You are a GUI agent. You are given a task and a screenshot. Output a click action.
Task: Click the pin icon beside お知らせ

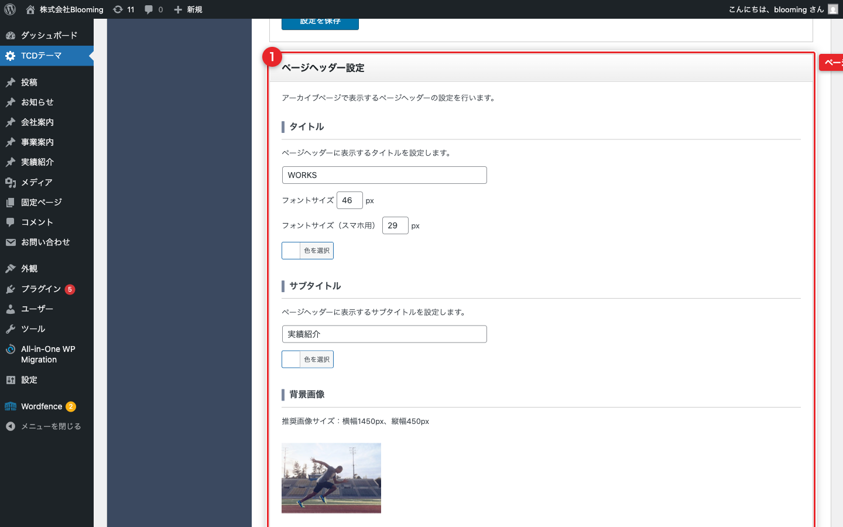[11, 102]
